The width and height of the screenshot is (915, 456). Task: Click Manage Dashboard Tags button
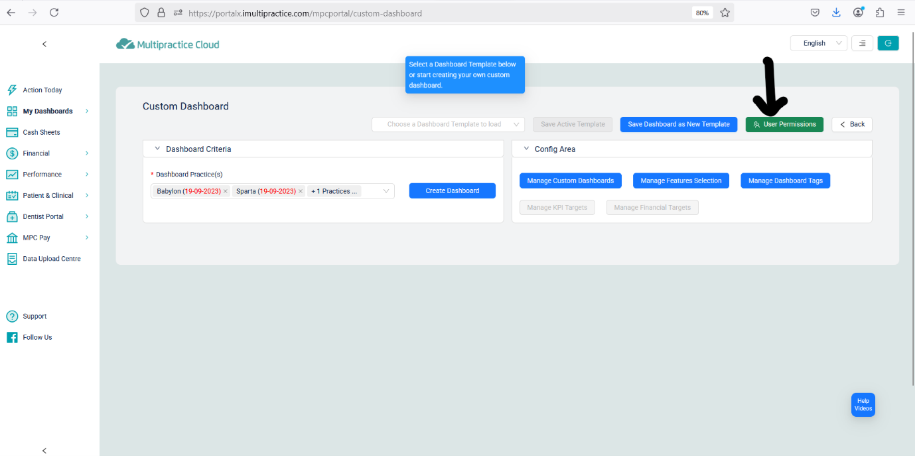coord(786,181)
